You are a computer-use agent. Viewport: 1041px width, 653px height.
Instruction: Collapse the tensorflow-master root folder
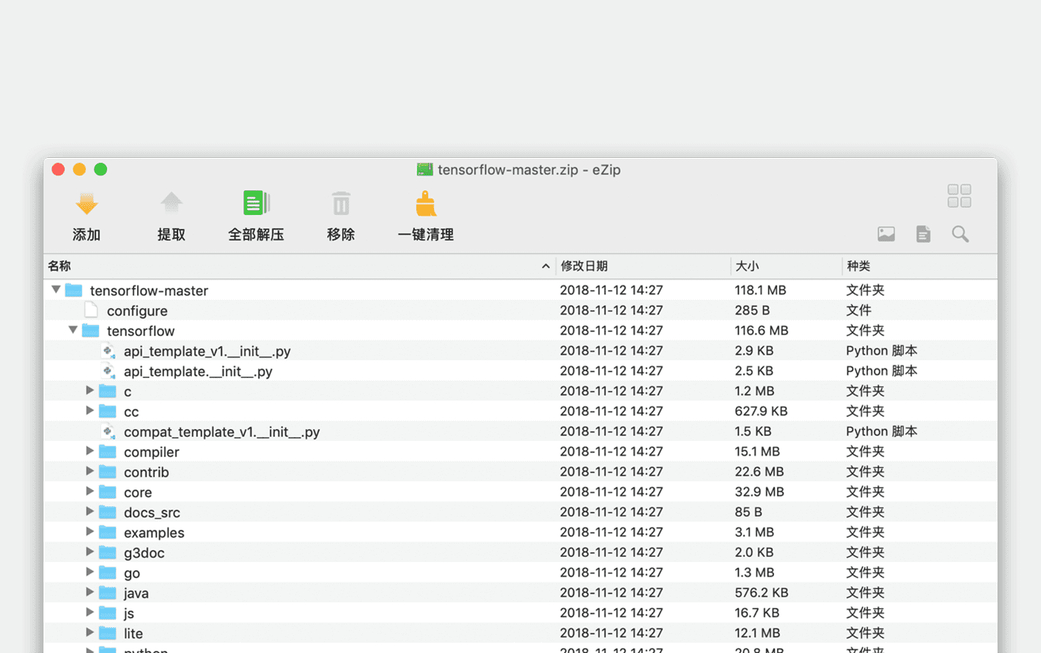56,290
